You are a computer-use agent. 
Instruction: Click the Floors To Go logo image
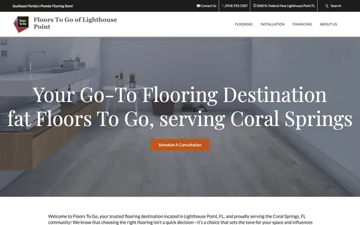pos(22,24)
